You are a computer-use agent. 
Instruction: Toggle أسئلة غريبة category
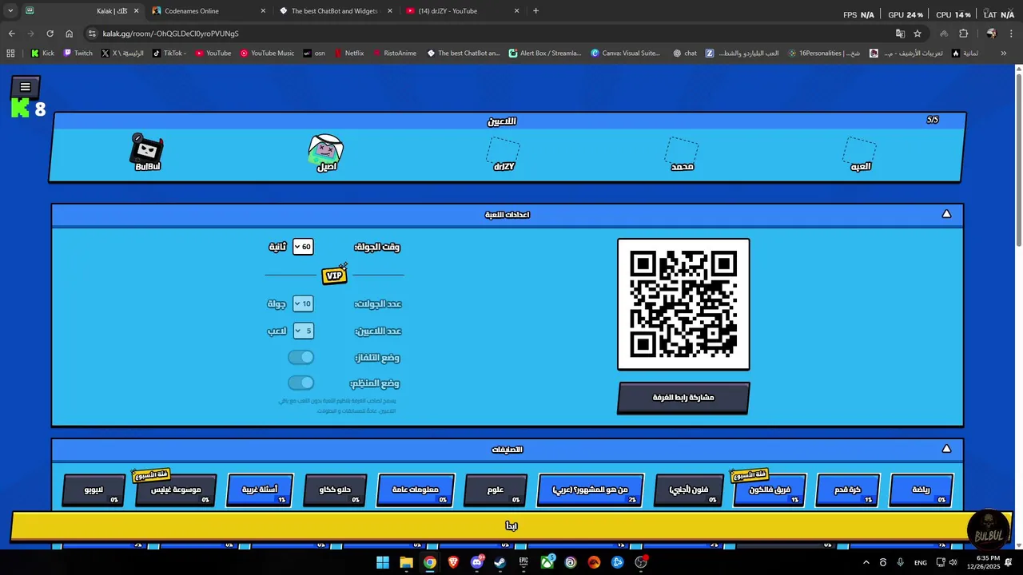click(x=260, y=490)
